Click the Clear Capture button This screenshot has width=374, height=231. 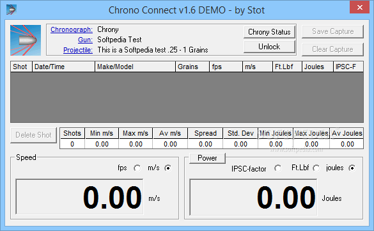332,49
